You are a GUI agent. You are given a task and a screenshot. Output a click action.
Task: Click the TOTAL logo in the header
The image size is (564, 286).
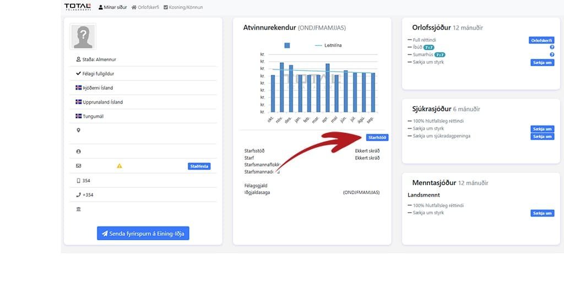click(x=78, y=7)
